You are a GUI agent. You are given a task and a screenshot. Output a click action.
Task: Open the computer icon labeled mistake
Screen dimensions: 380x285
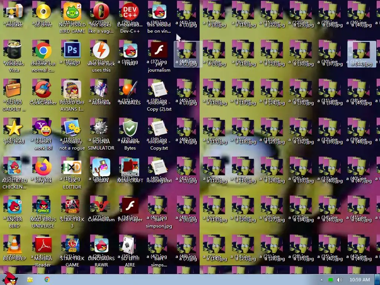click(x=14, y=12)
